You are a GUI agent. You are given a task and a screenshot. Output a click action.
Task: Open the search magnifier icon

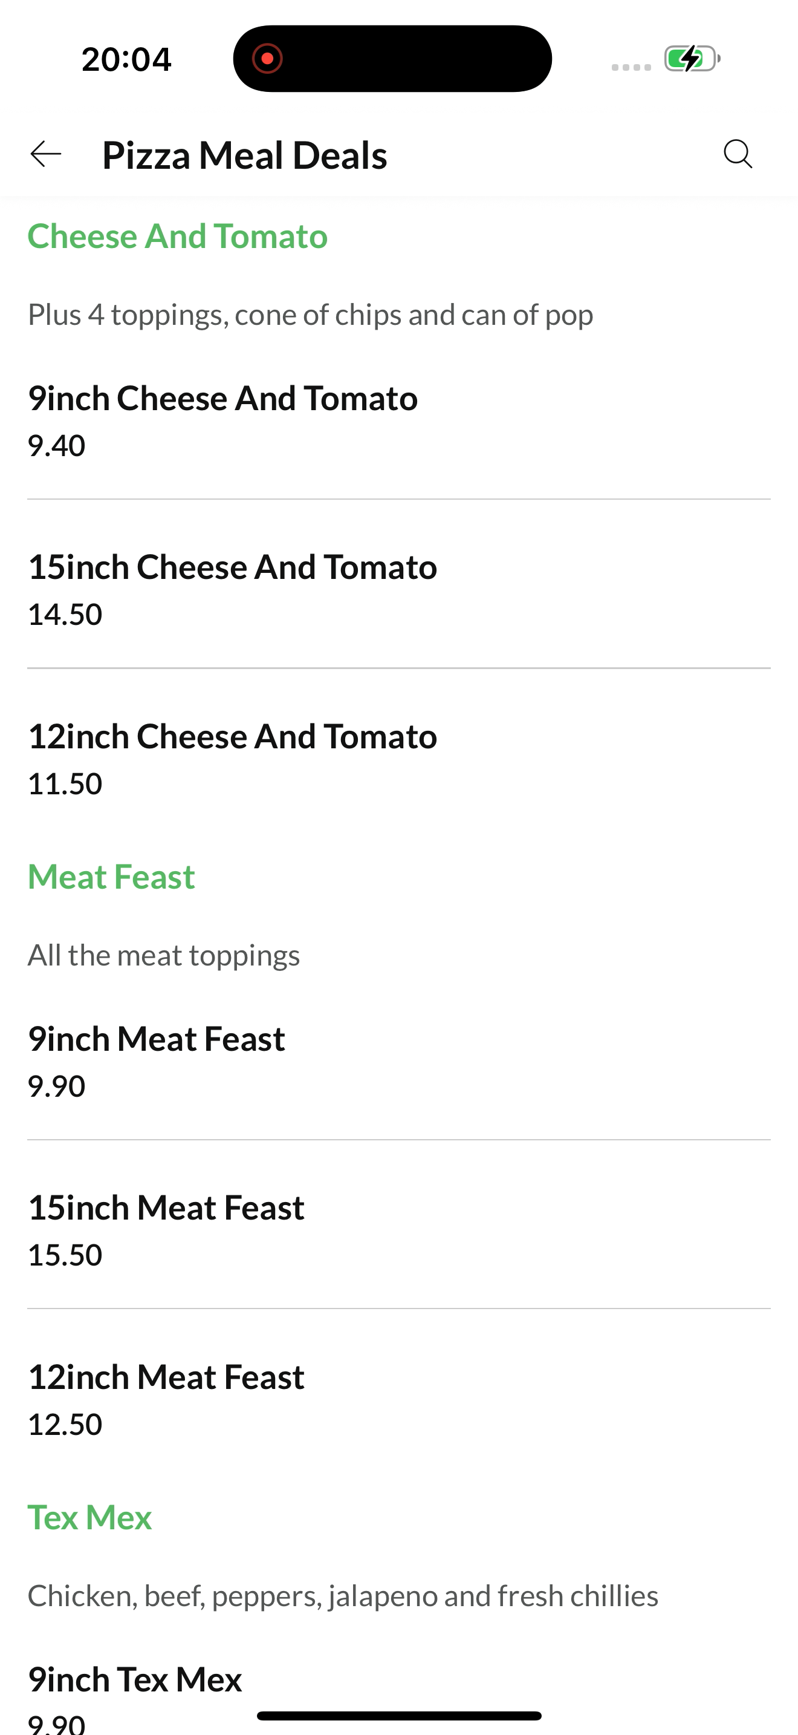[x=738, y=154]
